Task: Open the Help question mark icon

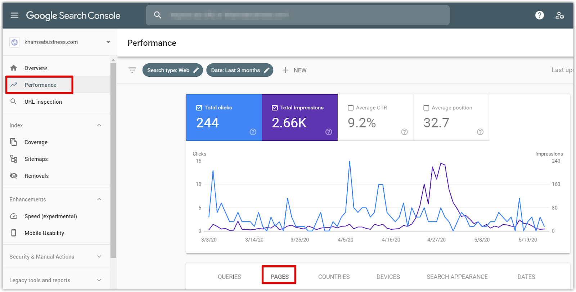Action: [x=539, y=15]
